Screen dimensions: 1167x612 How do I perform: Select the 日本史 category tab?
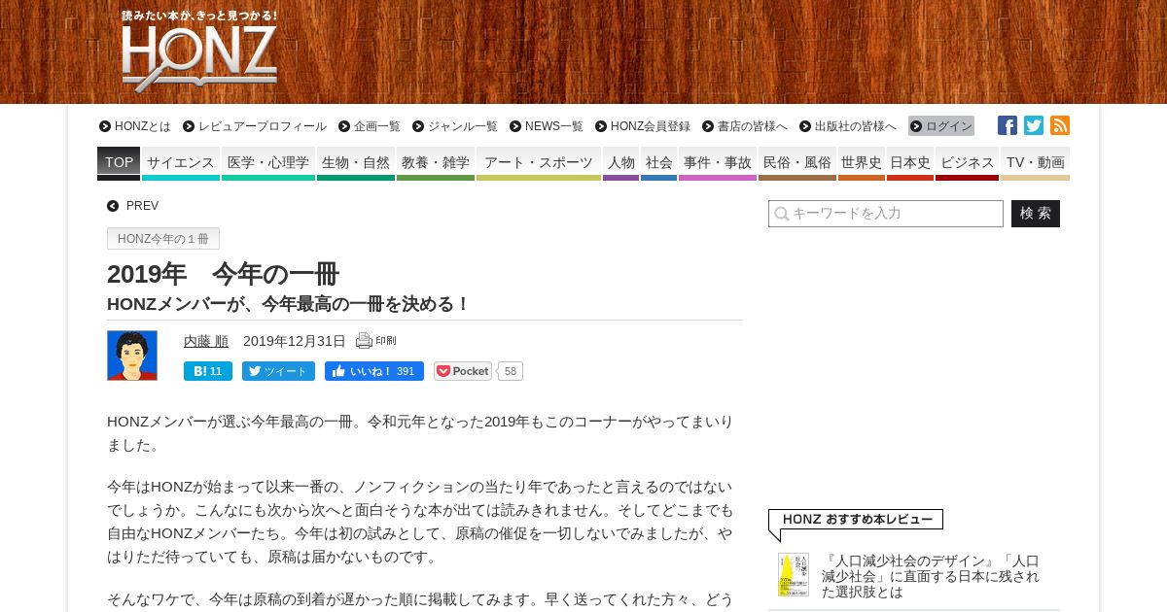[x=910, y=163]
